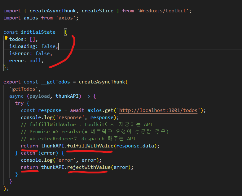This screenshot has width=242, height=196.
Task: Place cursor on 'todos: [],' line
Action: tap(24, 39)
